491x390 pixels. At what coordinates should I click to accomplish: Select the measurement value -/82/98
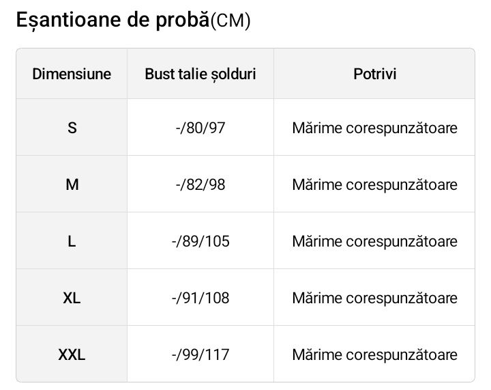click(200, 184)
